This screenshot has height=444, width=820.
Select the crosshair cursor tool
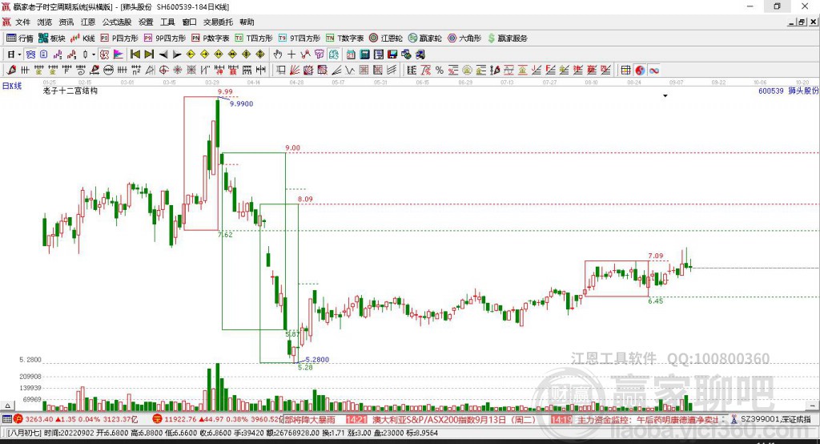tap(291, 54)
